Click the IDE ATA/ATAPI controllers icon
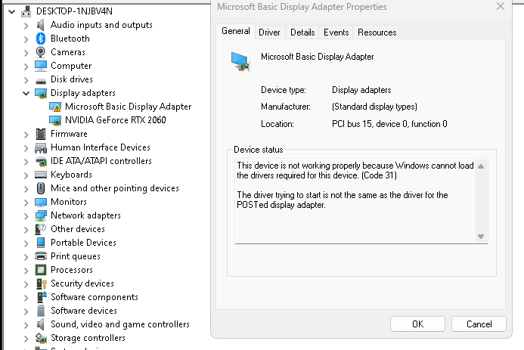The image size is (524, 350). pyautogui.click(x=41, y=161)
